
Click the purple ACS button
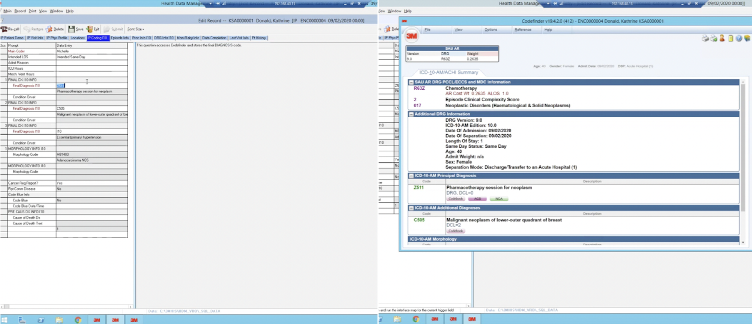tap(477, 199)
